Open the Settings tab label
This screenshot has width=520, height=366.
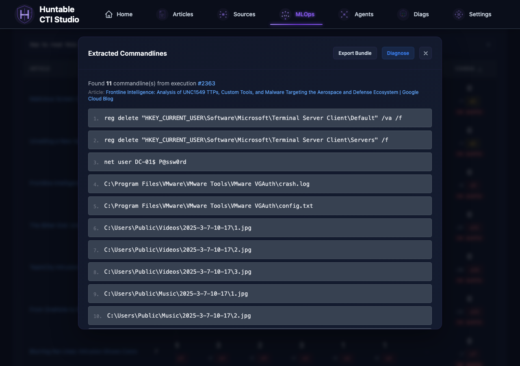click(x=480, y=14)
